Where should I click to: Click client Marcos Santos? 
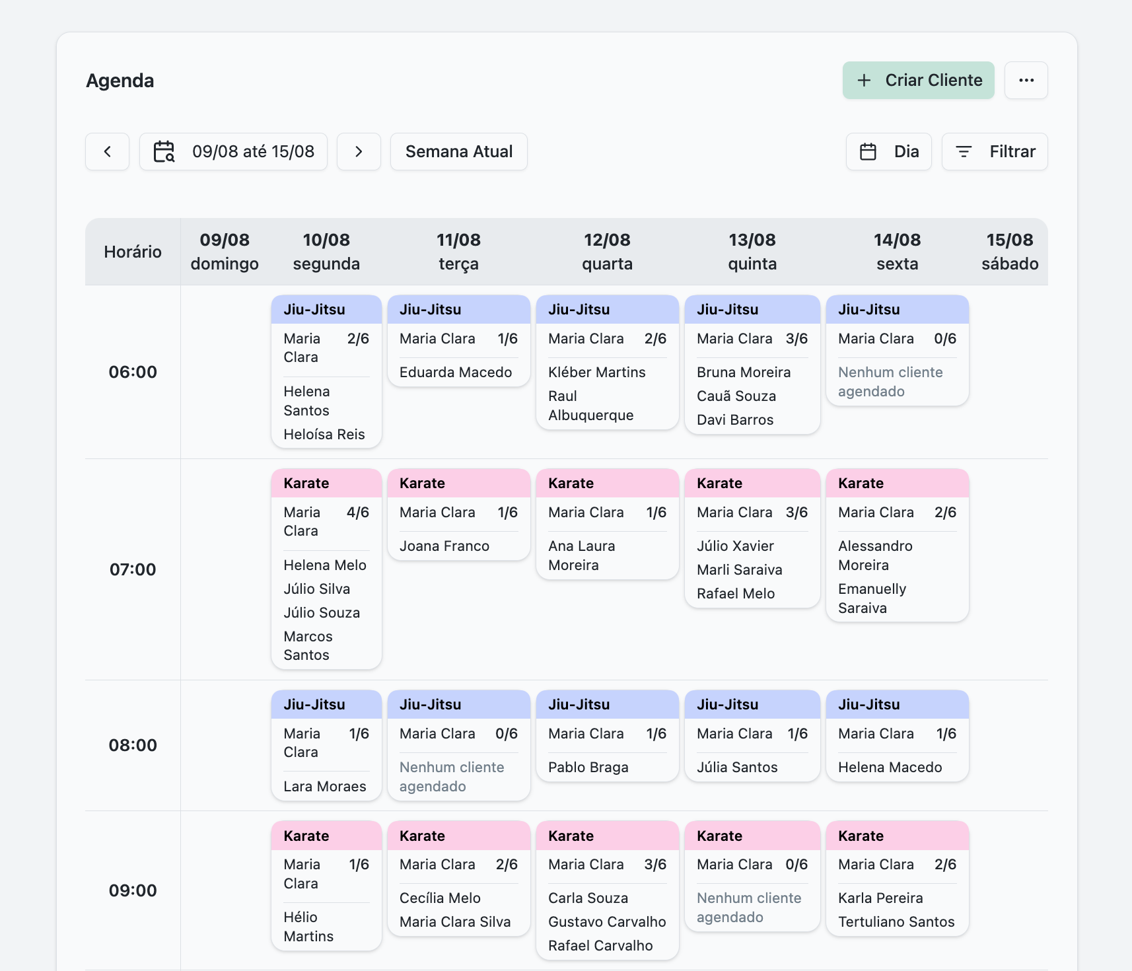(308, 645)
